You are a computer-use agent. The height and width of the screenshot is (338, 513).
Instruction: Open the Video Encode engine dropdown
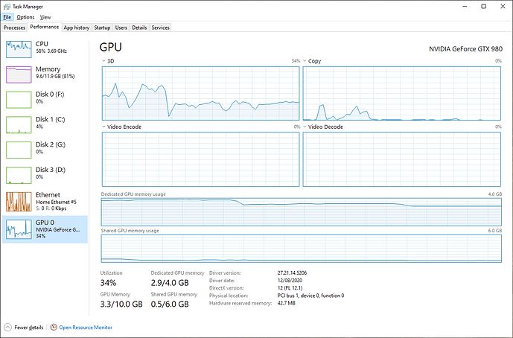pos(103,127)
